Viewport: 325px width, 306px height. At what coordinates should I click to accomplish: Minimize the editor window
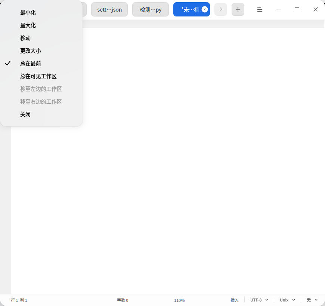278,9
